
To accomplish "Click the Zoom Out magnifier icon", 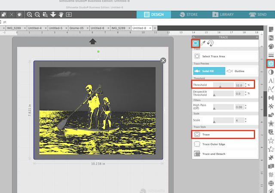I will [x=37, y=15].
